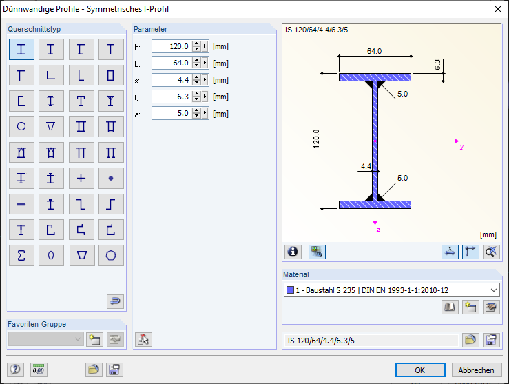Open the Favoriten-Gruppe dropdown
The width and height of the screenshot is (509, 384).
coord(45,339)
